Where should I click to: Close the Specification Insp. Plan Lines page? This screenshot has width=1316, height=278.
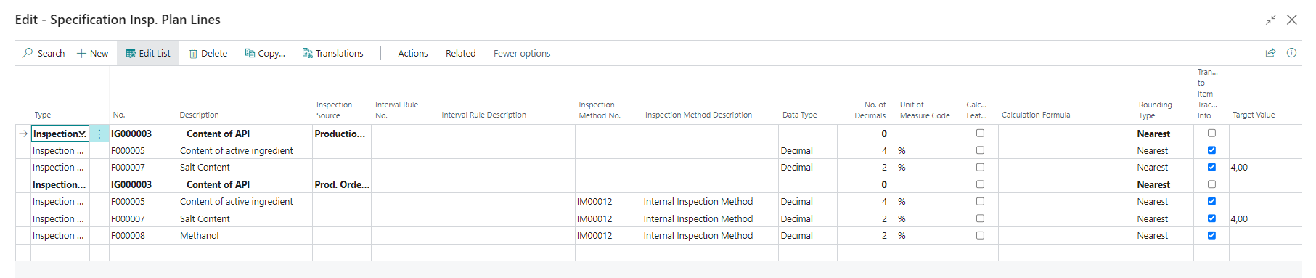point(1292,20)
